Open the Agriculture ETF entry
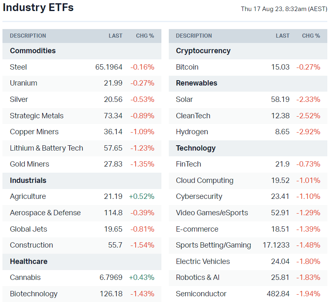331x302 pixels. [28, 196]
